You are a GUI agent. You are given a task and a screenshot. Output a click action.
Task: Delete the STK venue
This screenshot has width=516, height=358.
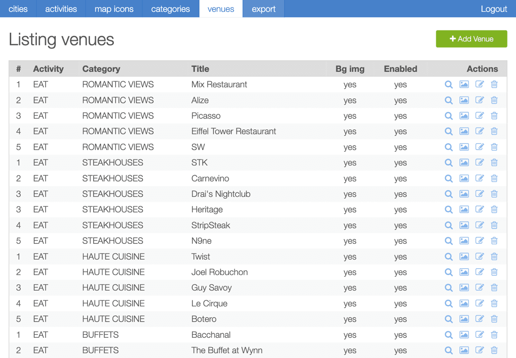(494, 163)
